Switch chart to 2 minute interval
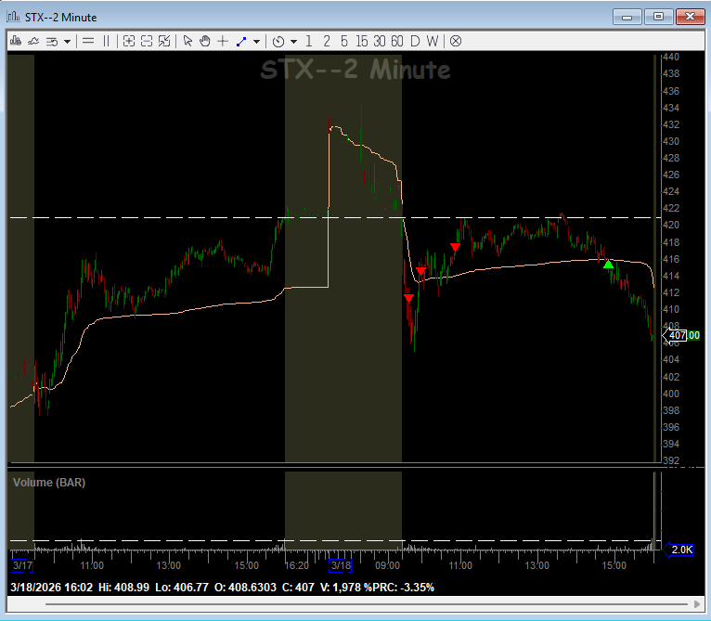 click(327, 41)
